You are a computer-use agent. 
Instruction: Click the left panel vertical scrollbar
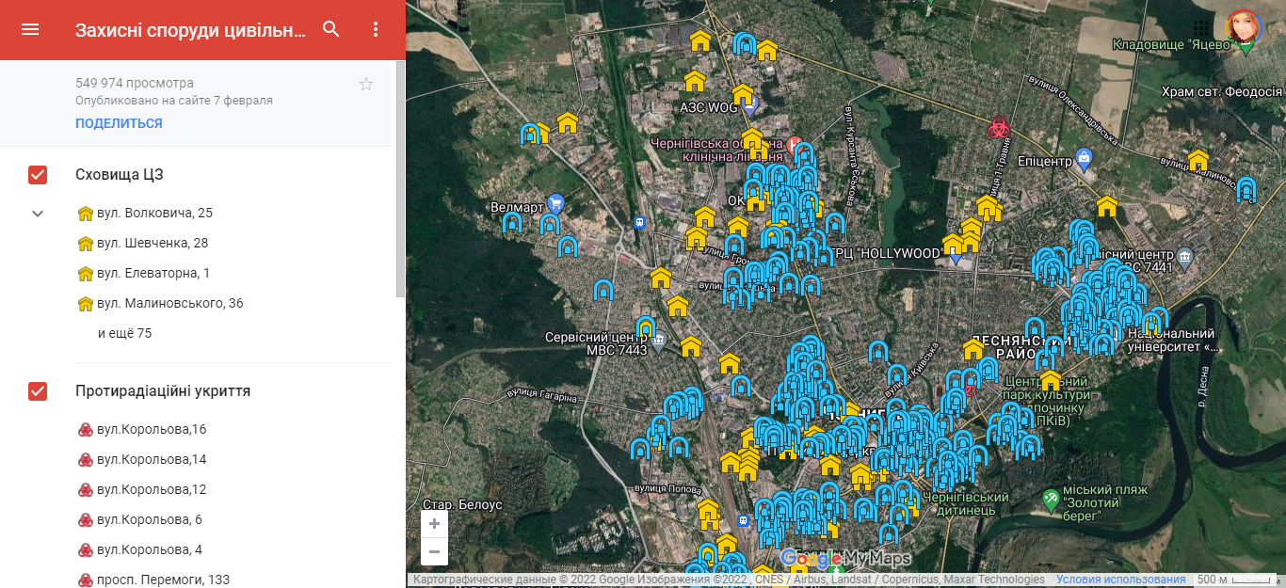(x=400, y=179)
